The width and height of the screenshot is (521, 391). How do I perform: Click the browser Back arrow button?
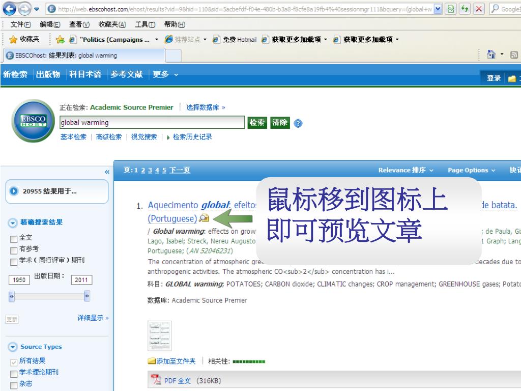click(x=9, y=9)
